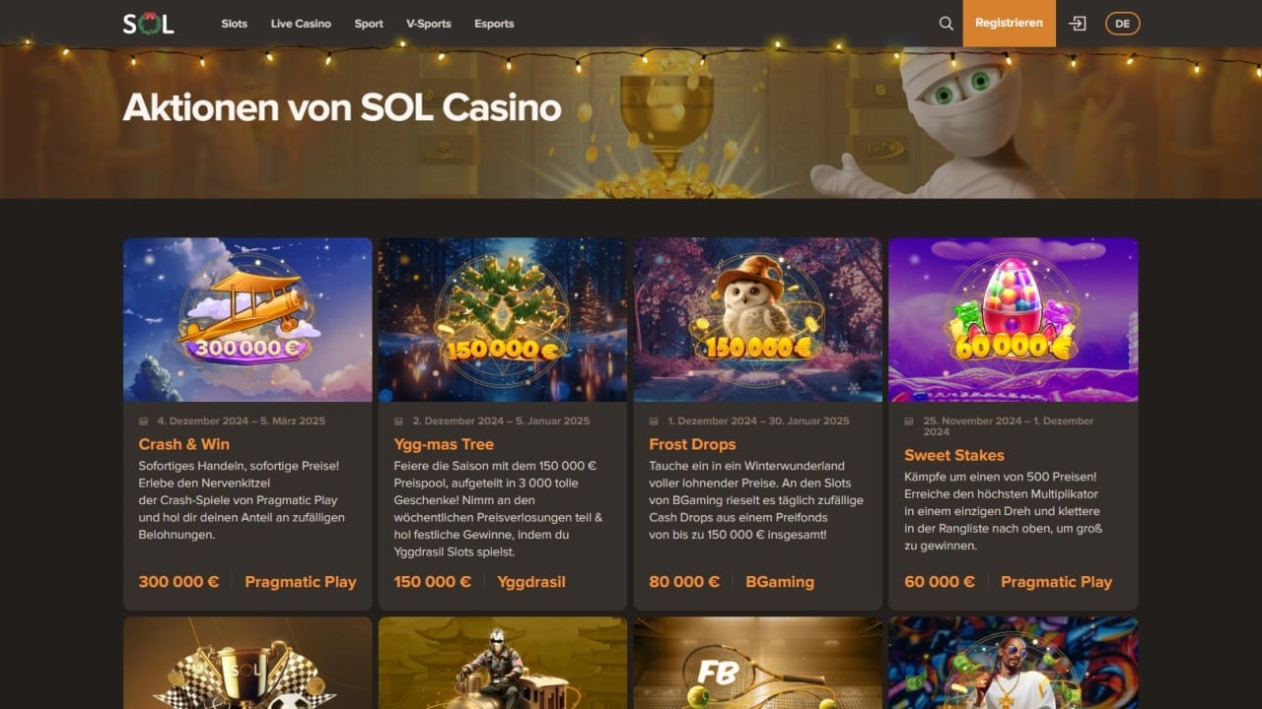Screen dimensions: 1262x709
Task: Open the Sport menu item
Action: pyautogui.click(x=369, y=24)
